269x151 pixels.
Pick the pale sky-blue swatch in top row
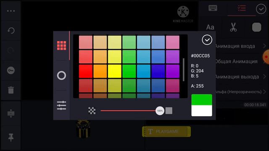pos(144,42)
